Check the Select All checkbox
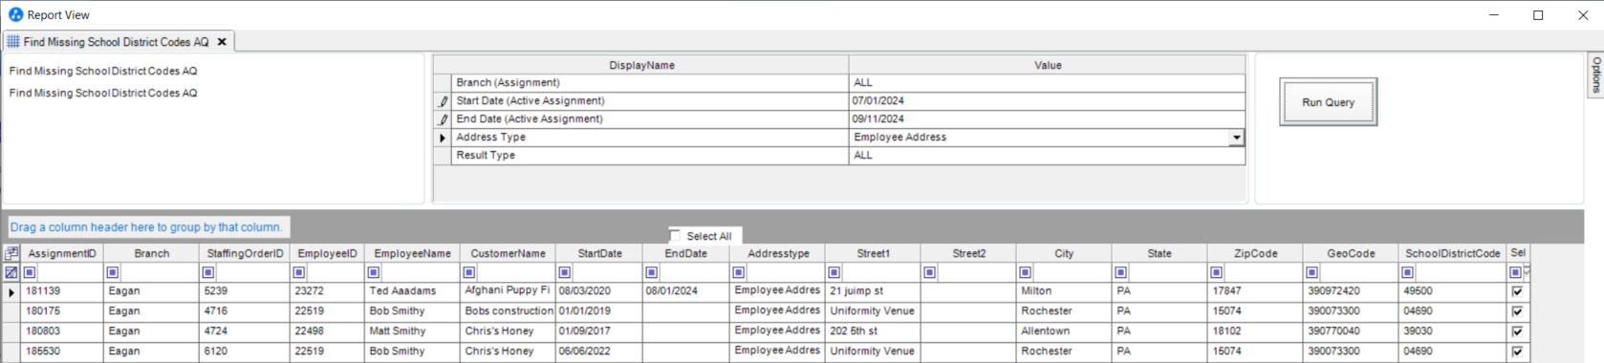 coord(676,235)
